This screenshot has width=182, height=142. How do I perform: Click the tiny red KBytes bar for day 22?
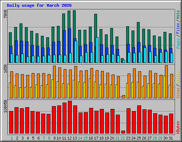click(123, 132)
